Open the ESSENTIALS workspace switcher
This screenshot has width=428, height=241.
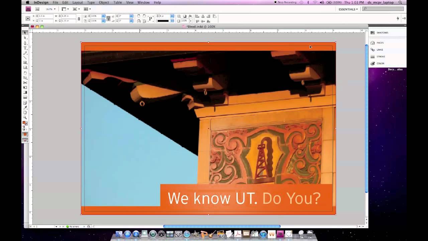point(348,9)
